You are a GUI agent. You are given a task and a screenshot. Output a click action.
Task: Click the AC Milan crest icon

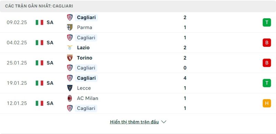click(70, 98)
